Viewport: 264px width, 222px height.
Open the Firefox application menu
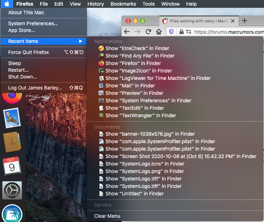(x=25, y=4)
